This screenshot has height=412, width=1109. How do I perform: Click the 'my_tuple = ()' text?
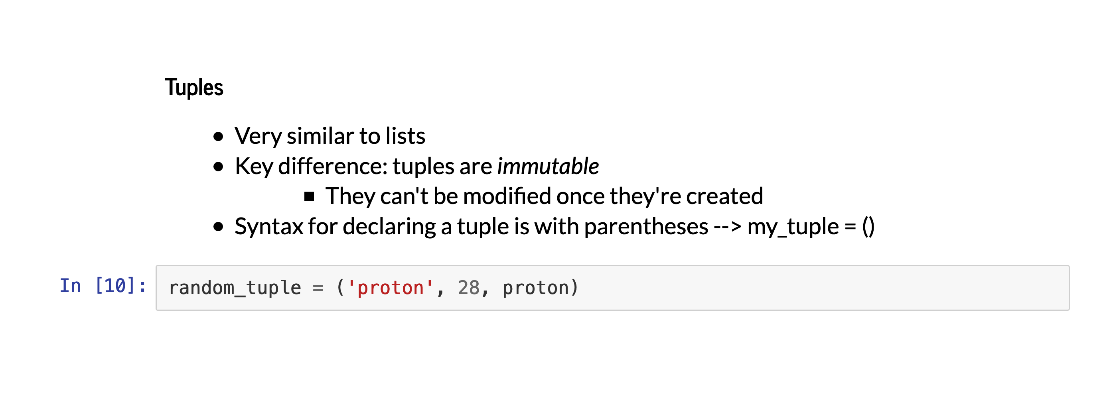coord(811,227)
